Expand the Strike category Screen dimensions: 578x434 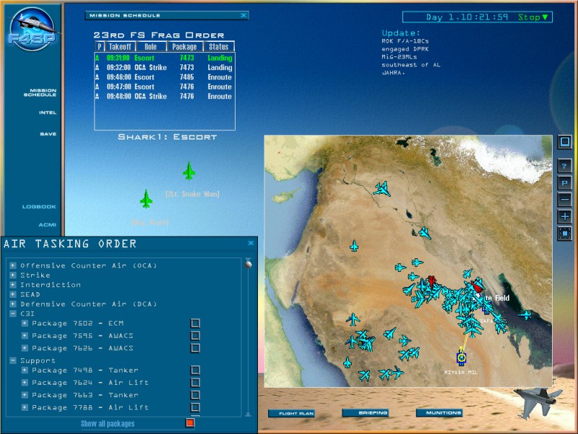(13, 276)
